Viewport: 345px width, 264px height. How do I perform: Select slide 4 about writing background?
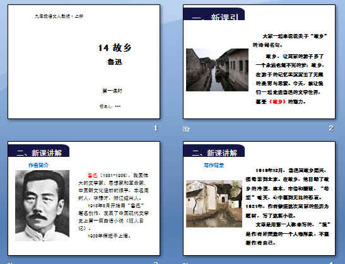pos(259,198)
